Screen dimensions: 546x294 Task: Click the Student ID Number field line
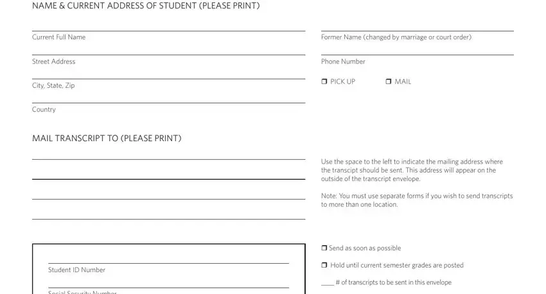point(168,259)
